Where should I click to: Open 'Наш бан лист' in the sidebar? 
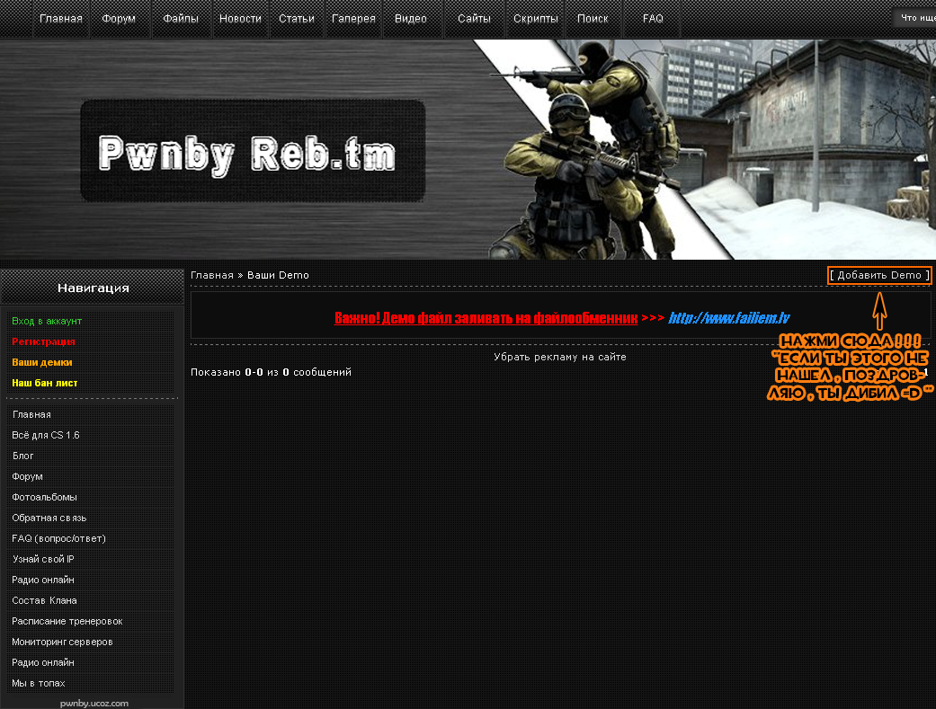(45, 383)
